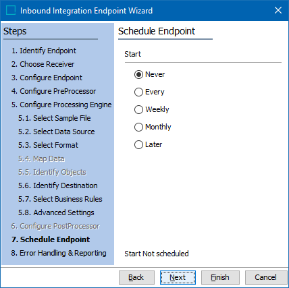This screenshot has width=289, height=288.
Task: Open step 2 Choose Receiver
Action: point(43,64)
